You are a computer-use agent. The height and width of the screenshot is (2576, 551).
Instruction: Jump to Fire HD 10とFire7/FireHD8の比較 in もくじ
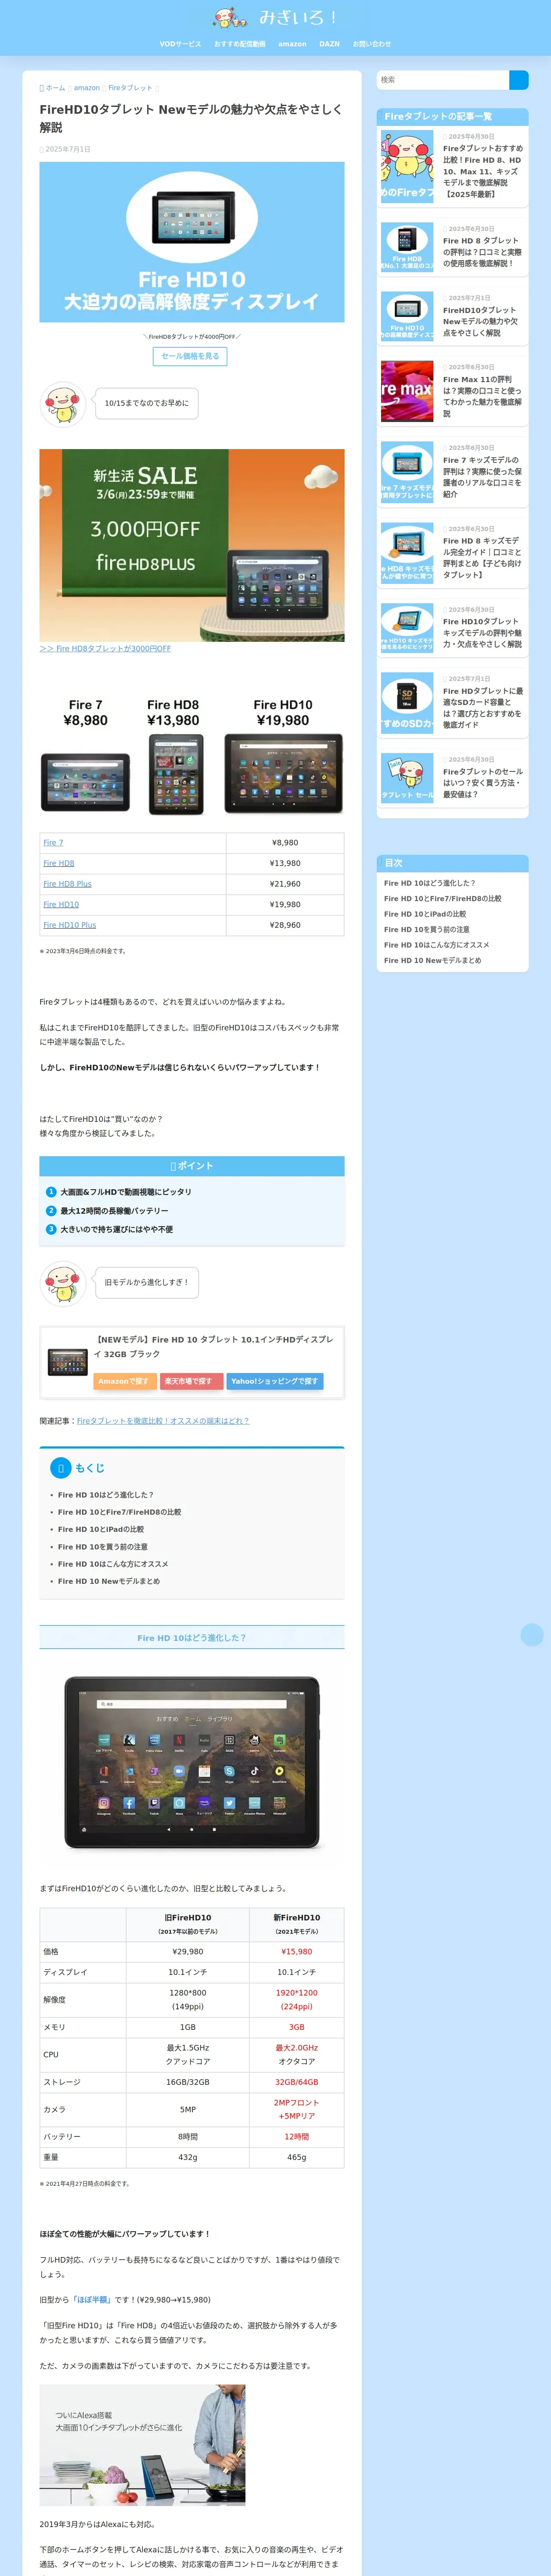click(119, 1512)
